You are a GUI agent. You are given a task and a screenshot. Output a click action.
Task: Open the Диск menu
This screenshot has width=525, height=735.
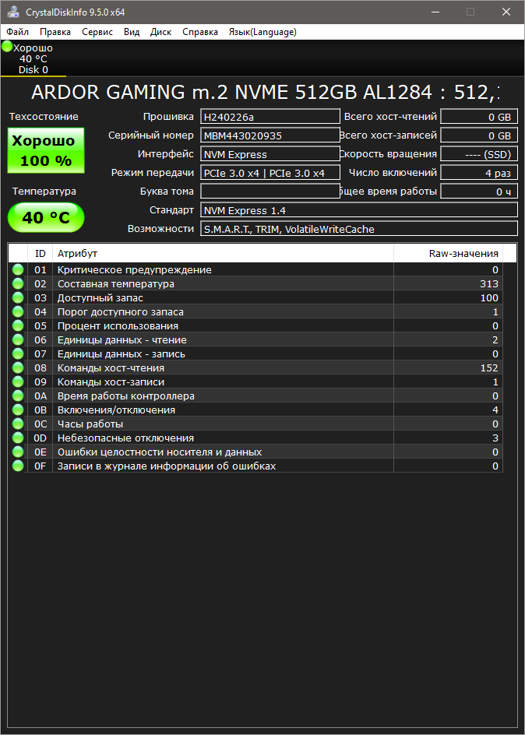coord(160,32)
